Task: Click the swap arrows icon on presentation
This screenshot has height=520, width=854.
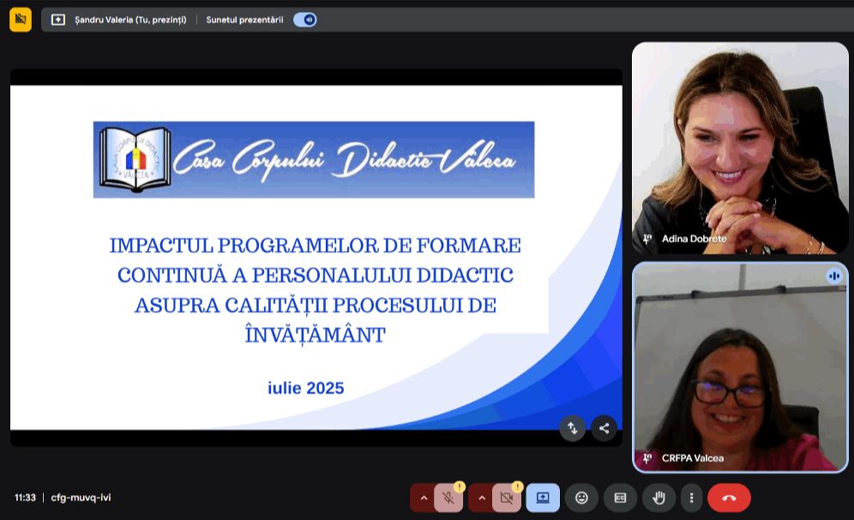Action: click(572, 428)
